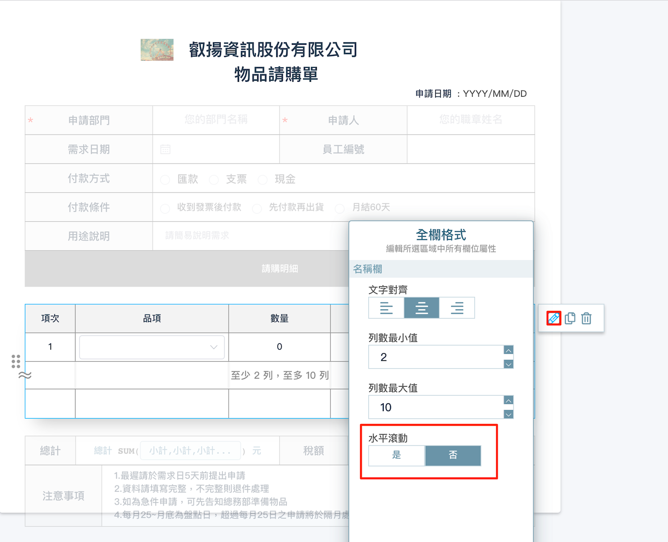The height and width of the screenshot is (542, 668).
Task: Disable horizontal scrolling with 否
Action: [x=453, y=455]
